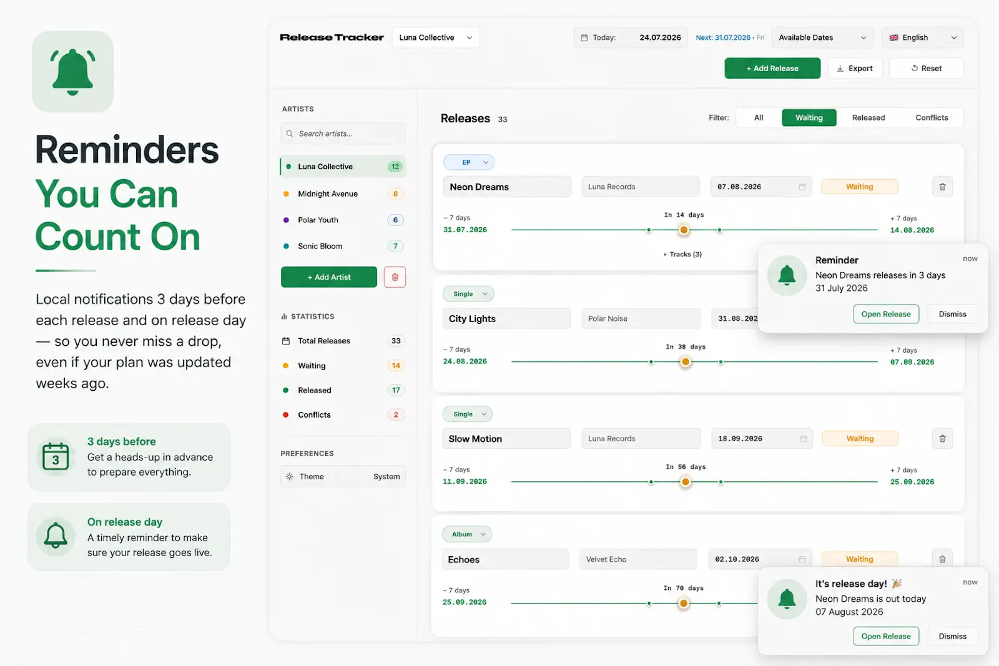Dismiss the Reminder notification
This screenshot has width=999, height=666.
click(x=952, y=314)
